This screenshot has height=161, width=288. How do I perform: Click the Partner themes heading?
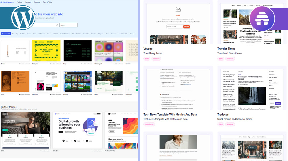coord(9,107)
